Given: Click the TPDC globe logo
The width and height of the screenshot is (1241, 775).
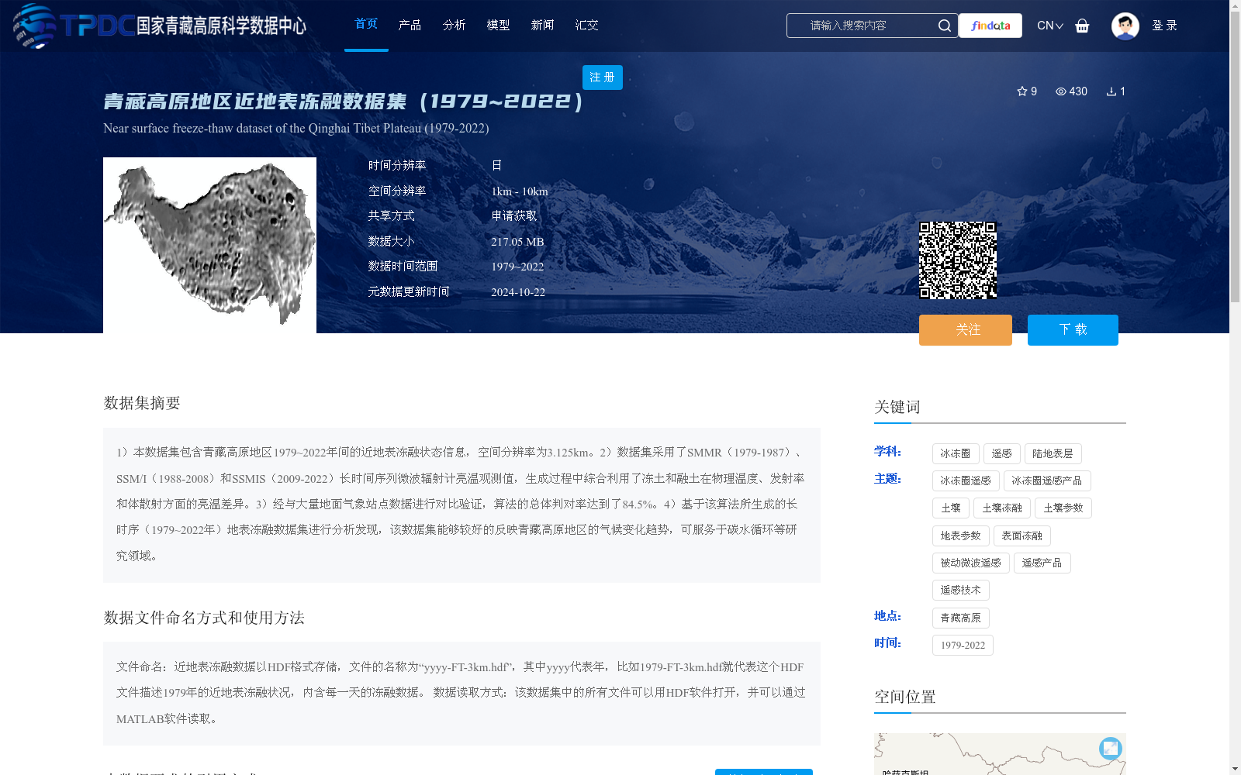Looking at the screenshot, I should pyautogui.click(x=36, y=26).
